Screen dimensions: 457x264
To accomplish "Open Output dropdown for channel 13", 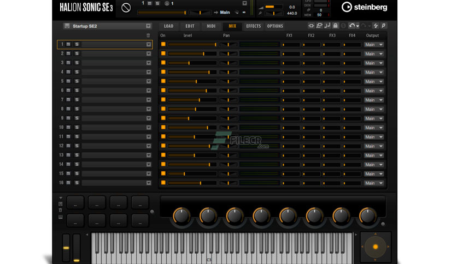I will click(374, 155).
